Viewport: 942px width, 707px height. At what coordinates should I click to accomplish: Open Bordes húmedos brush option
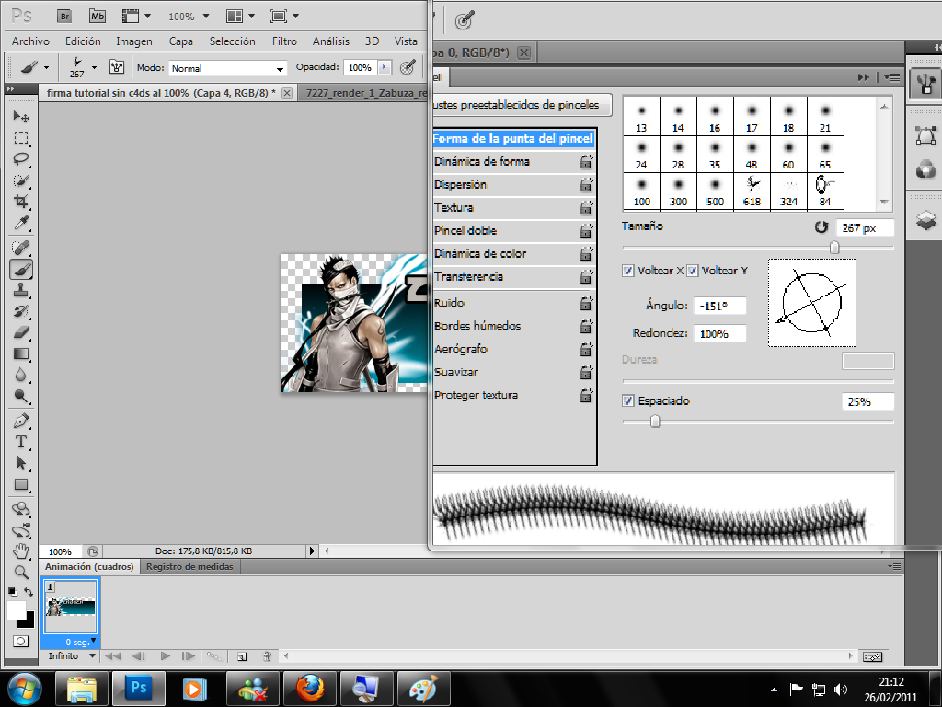(477, 326)
